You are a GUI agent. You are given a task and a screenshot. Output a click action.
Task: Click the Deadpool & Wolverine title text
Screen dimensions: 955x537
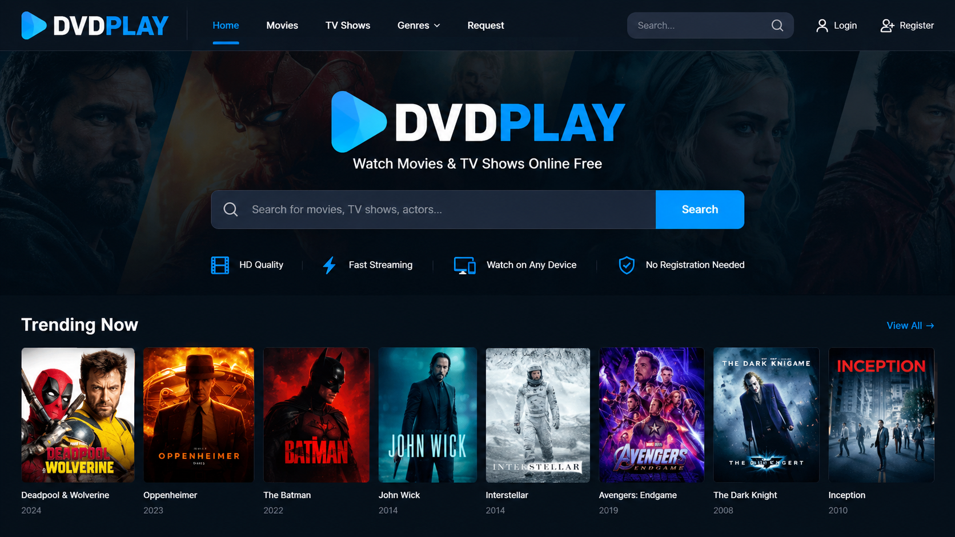[x=65, y=495]
